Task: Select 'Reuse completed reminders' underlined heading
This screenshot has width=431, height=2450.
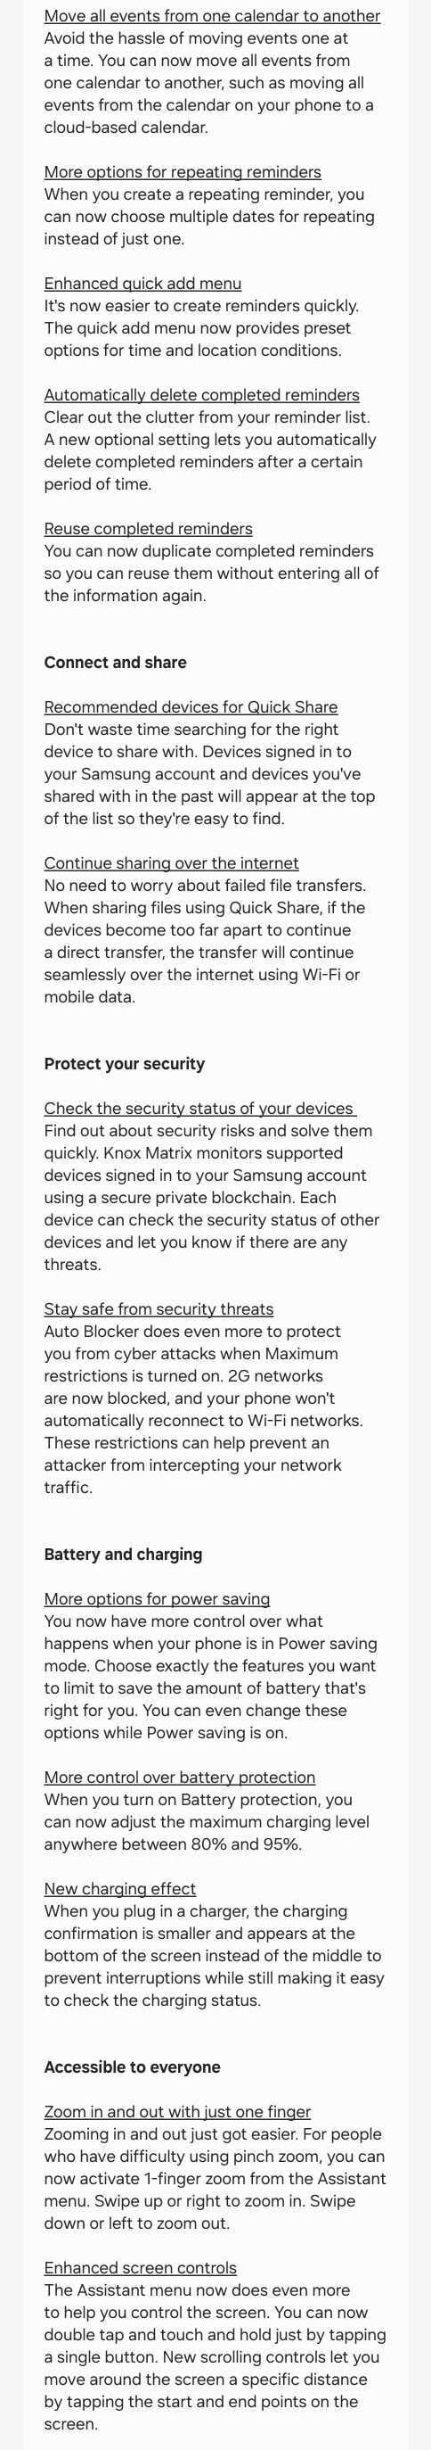Action: [148, 529]
